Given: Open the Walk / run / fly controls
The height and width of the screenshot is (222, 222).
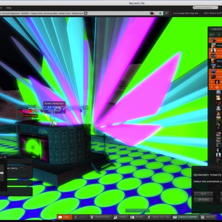Looking at the screenshot, I should click(159, 217).
